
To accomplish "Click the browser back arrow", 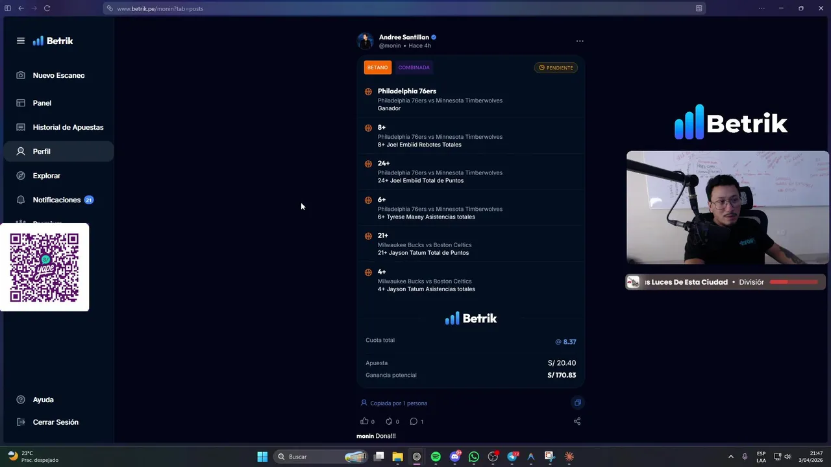I will click(x=21, y=8).
